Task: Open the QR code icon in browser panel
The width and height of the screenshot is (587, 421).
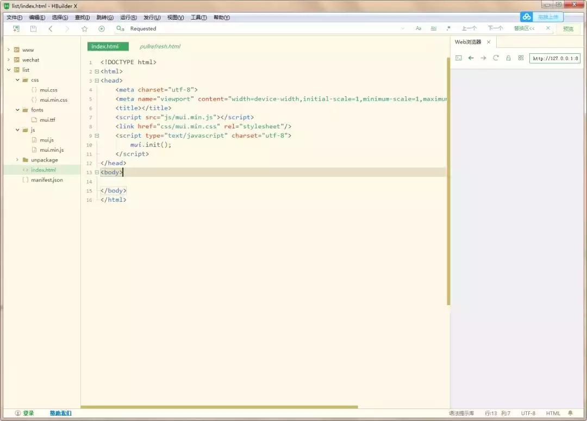Action: pyautogui.click(x=521, y=58)
